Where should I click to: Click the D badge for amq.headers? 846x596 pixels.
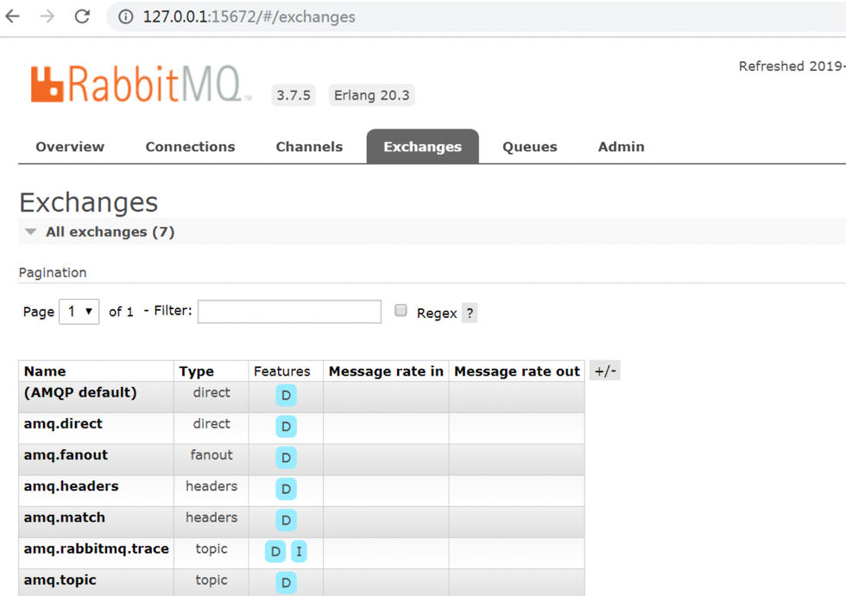286,489
